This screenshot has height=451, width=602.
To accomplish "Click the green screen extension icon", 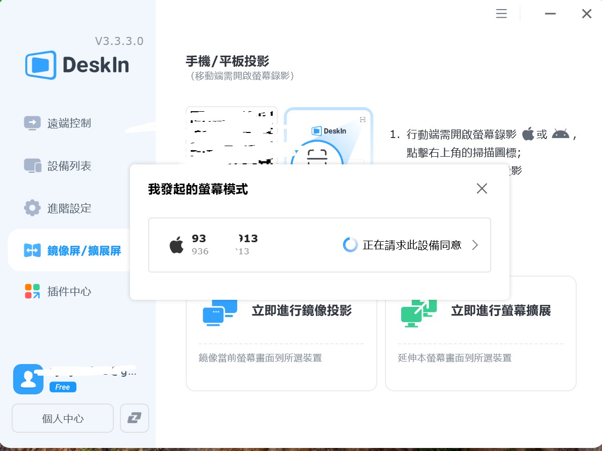I will (x=419, y=313).
